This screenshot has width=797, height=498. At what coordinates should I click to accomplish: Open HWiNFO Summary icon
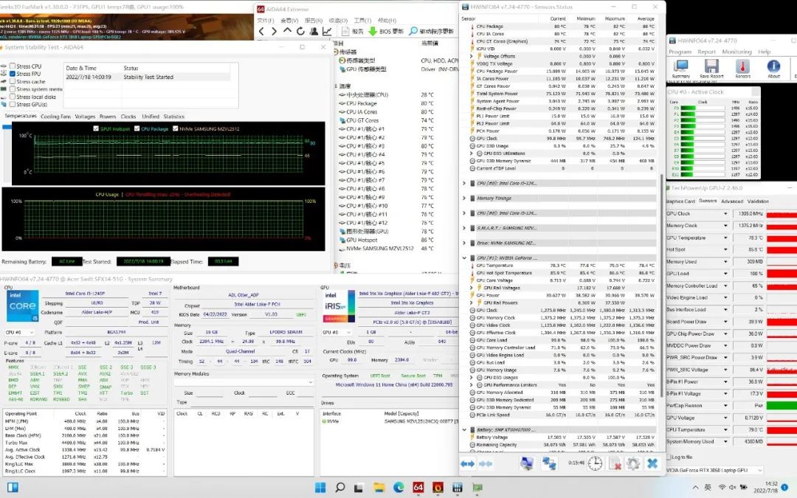[680, 67]
